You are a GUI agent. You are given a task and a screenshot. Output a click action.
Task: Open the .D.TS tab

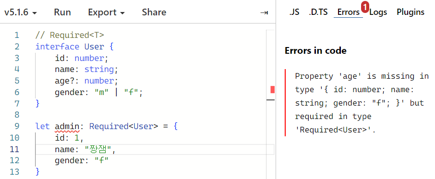(x=318, y=12)
